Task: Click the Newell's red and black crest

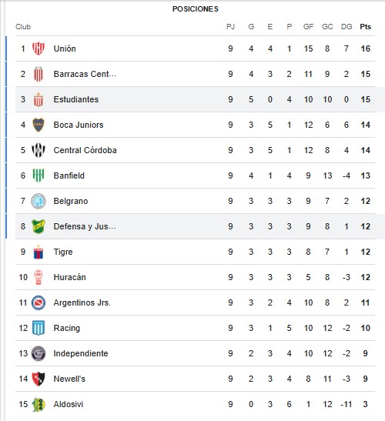Action: [x=38, y=379]
